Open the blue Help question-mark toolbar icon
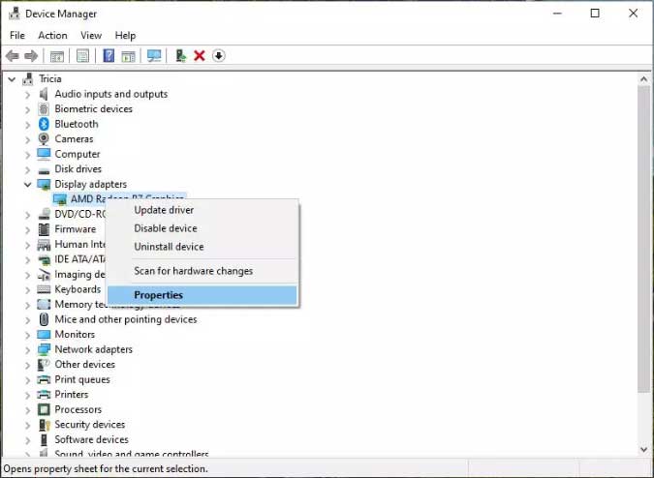The height and width of the screenshot is (478, 654). [x=109, y=55]
